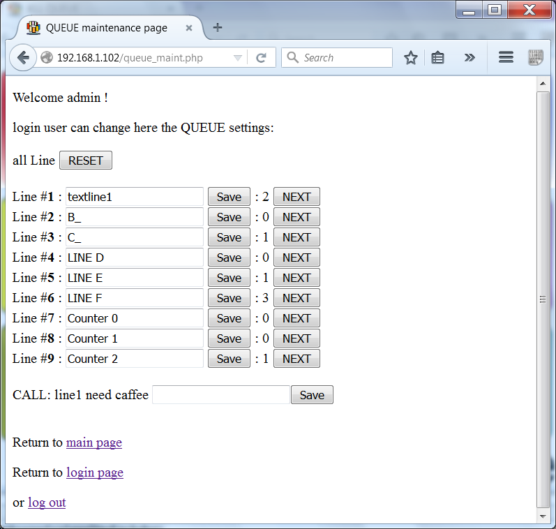Save the Line #1 textline1 entry
This screenshot has width=556, height=529.
pyautogui.click(x=229, y=197)
